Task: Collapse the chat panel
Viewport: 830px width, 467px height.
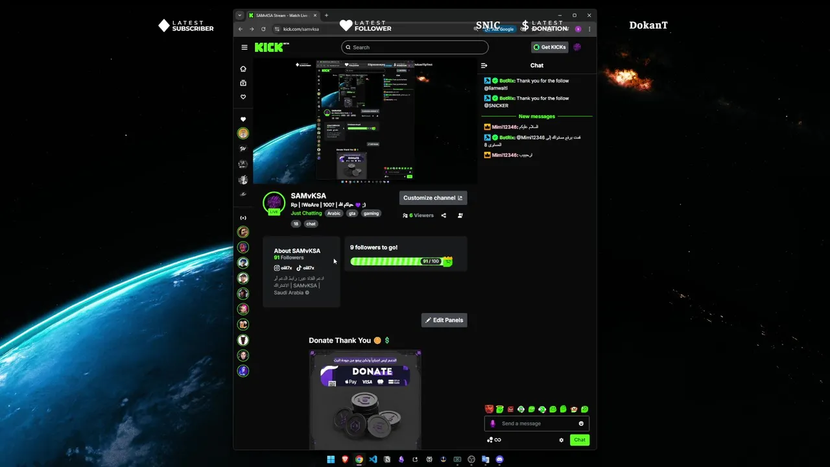Action: tap(484, 66)
